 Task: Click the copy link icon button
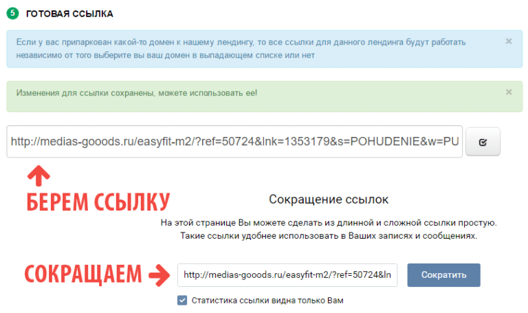pos(483,142)
